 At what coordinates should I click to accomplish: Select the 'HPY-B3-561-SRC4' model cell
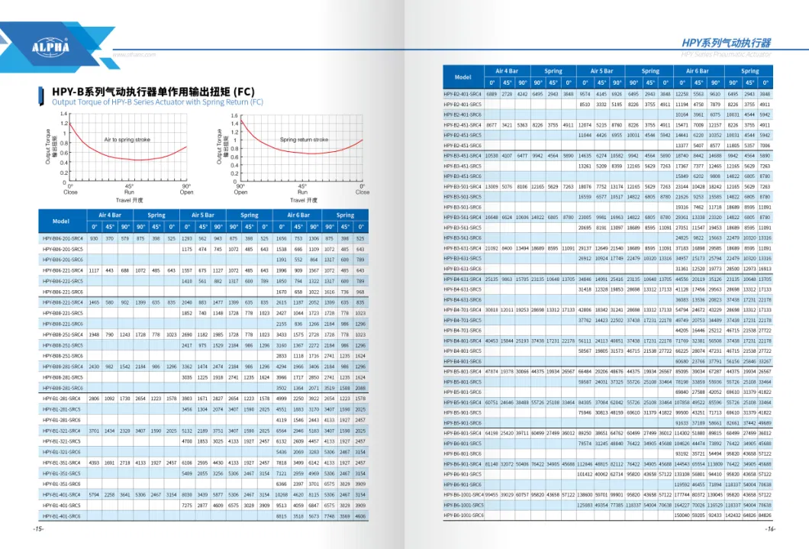(x=463, y=217)
